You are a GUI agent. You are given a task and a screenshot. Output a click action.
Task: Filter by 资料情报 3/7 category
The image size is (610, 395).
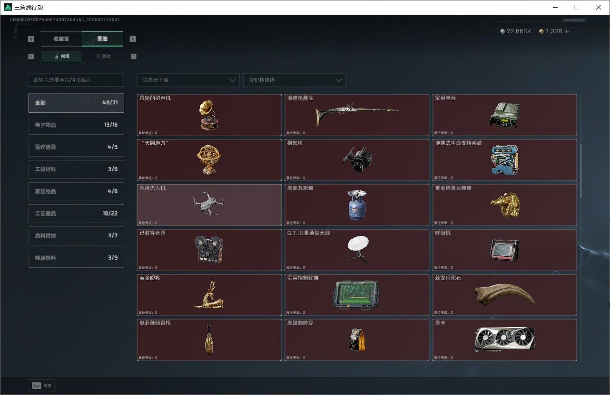76,235
